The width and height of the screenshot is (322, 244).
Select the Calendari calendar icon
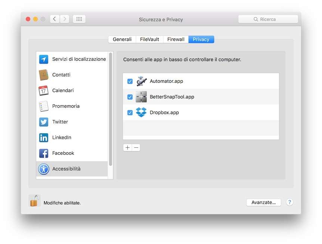pyautogui.click(x=44, y=91)
